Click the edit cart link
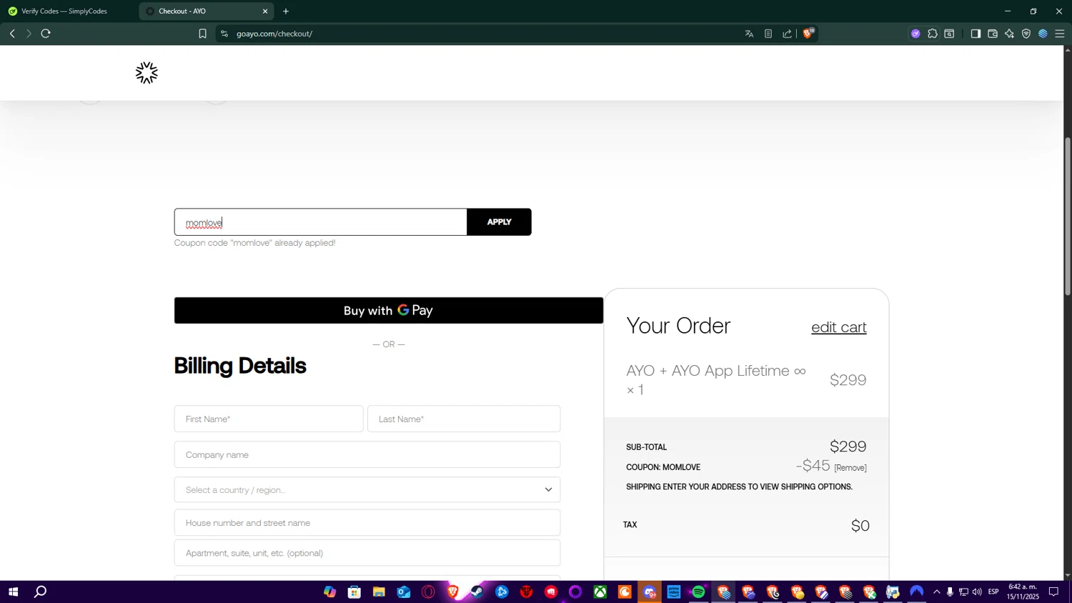 [x=839, y=327]
